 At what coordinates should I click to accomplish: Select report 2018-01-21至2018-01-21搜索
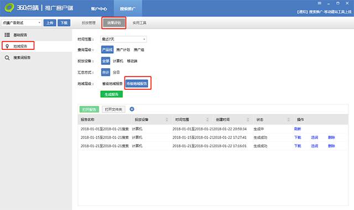[105, 146]
